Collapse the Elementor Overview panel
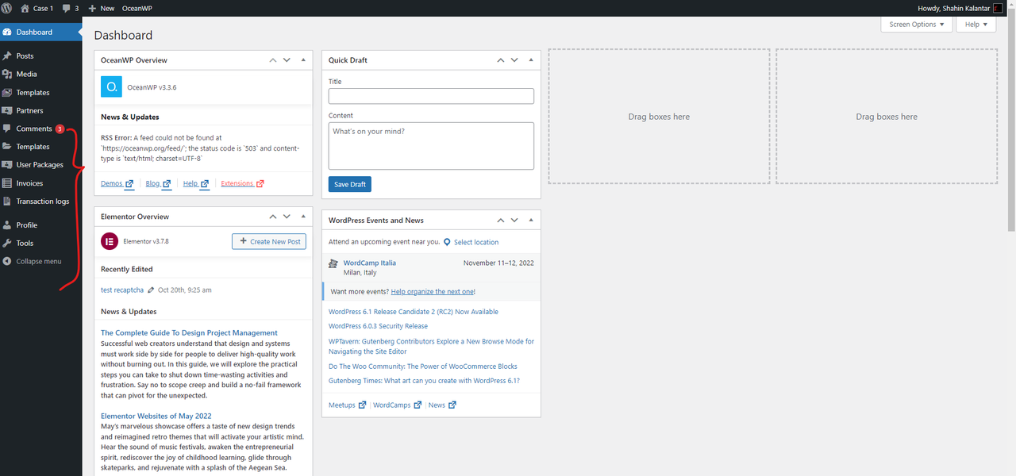 click(x=303, y=217)
